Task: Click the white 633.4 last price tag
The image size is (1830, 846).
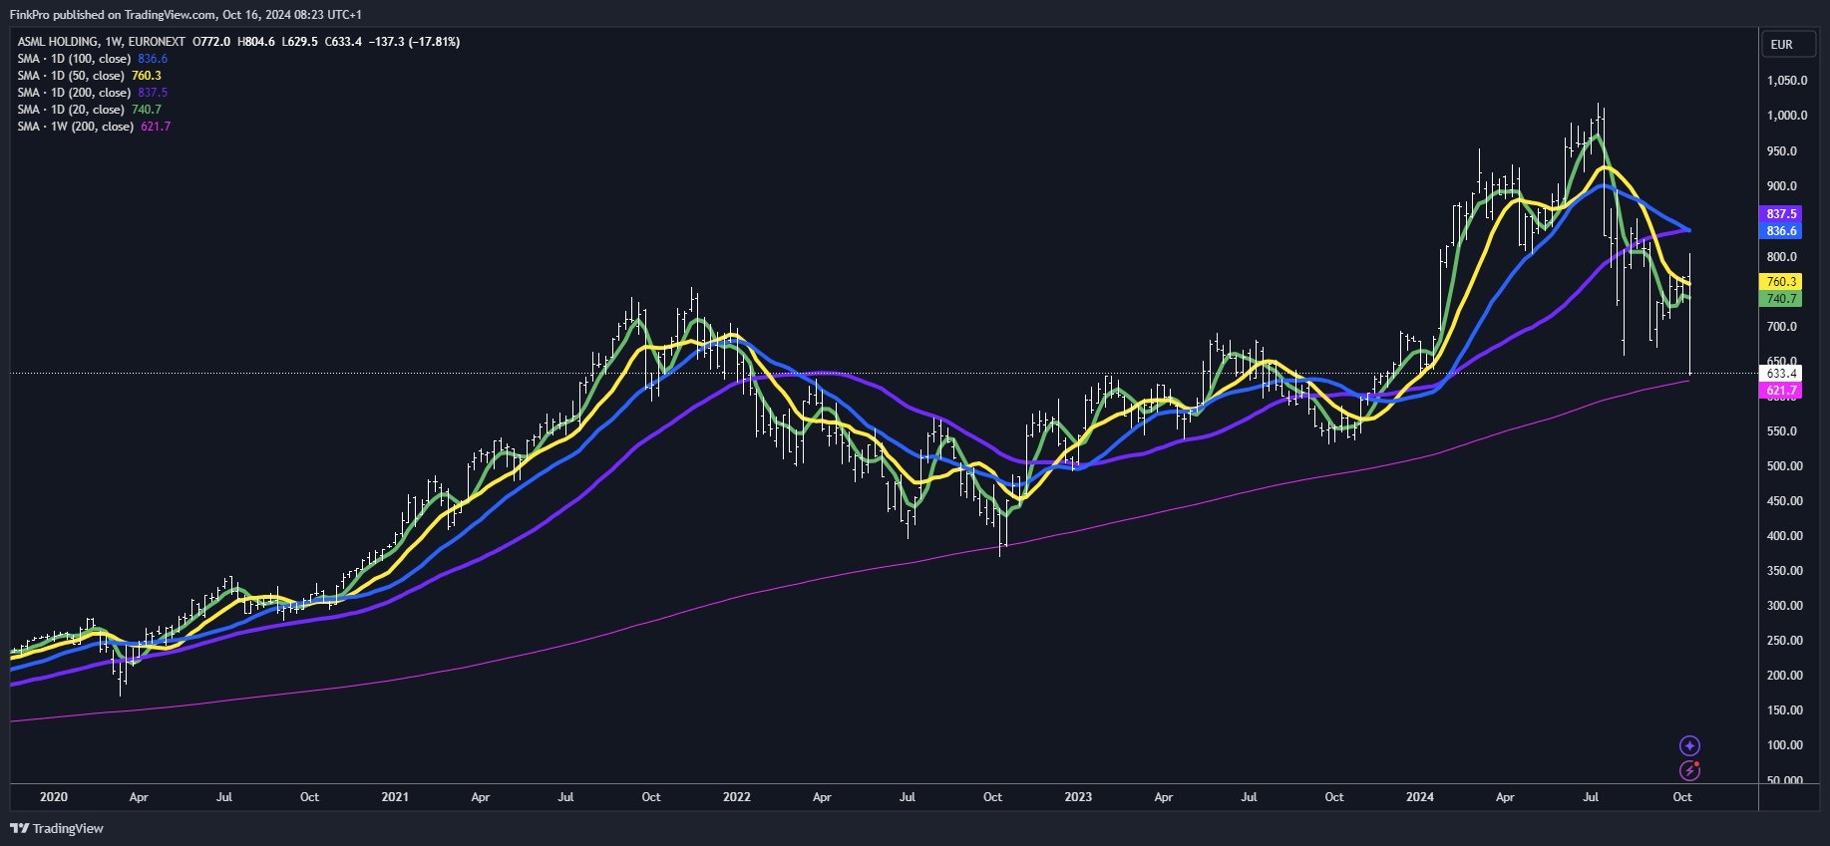Action: point(1781,374)
